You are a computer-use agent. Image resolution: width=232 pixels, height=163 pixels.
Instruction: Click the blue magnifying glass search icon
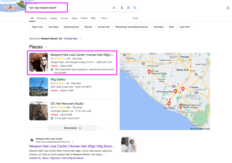[135, 8]
